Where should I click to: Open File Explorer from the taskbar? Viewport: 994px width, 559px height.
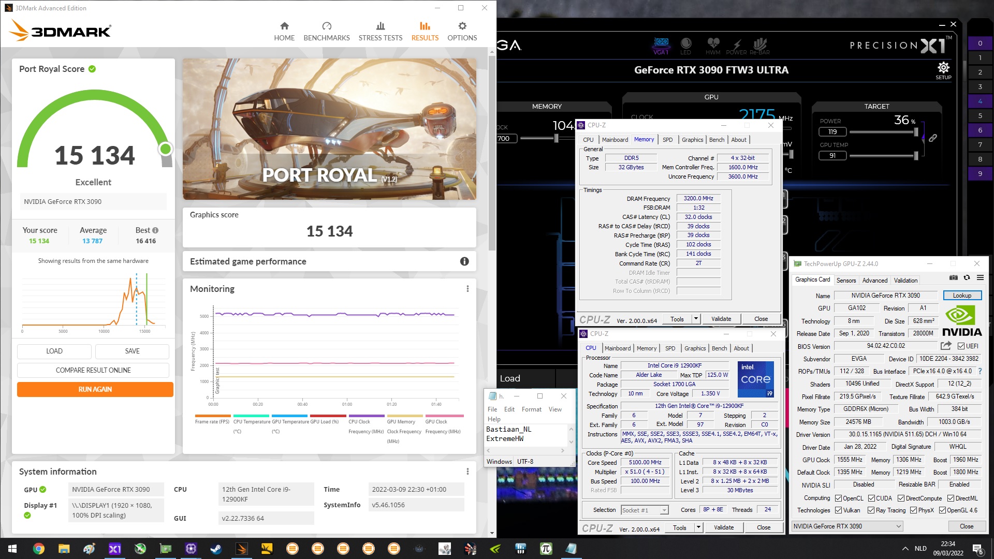(64, 549)
